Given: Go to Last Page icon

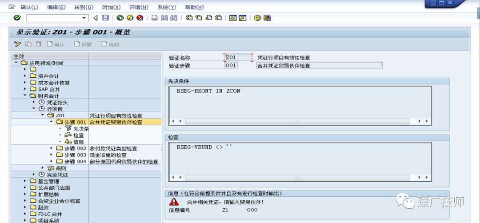Looking at the screenshot, I should [x=218, y=18].
